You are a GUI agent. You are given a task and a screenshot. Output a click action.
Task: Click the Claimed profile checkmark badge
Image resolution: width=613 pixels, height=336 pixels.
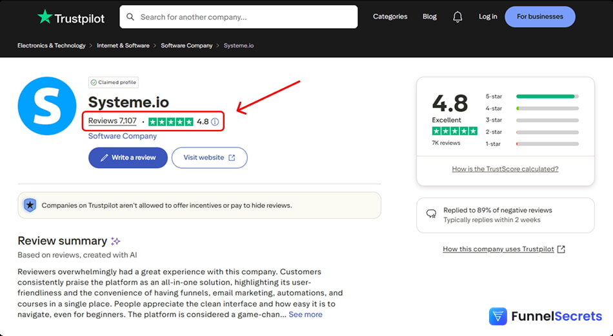(114, 82)
